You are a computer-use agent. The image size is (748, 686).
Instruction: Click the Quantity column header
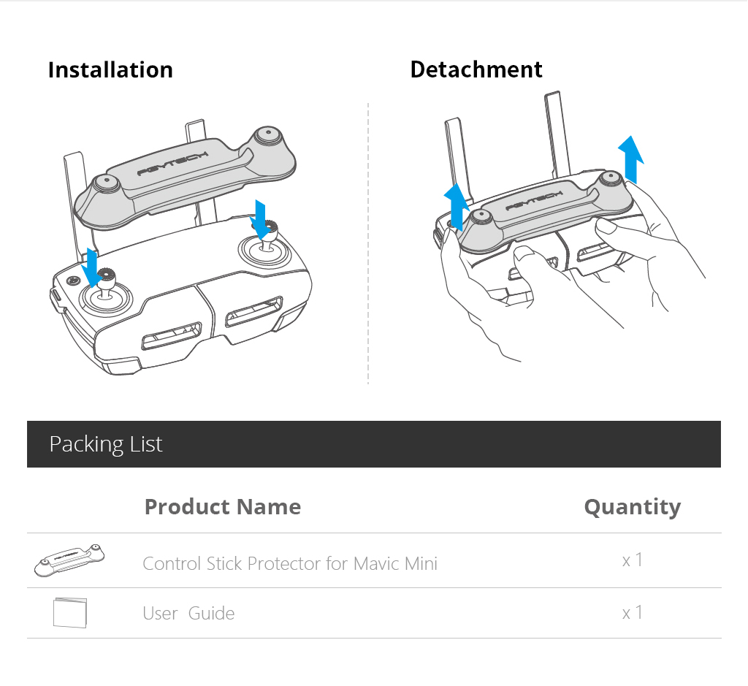633,507
